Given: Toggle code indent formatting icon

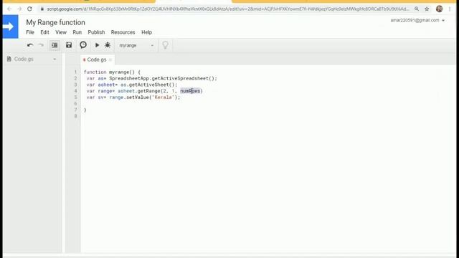Looking at the screenshot, I should coord(55,45).
